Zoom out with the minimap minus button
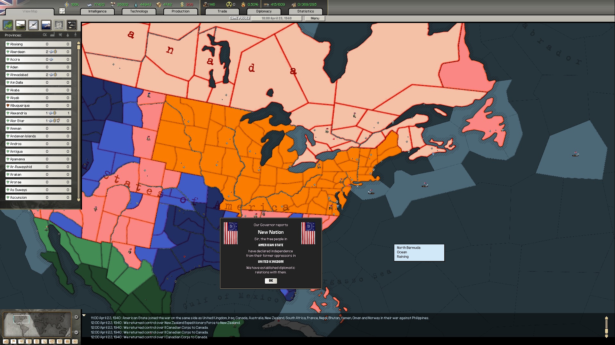The width and height of the screenshot is (615, 345). coord(76,332)
